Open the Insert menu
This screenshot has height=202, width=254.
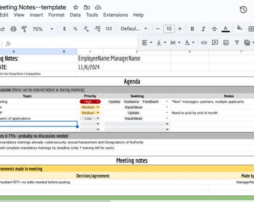(x=36, y=15)
